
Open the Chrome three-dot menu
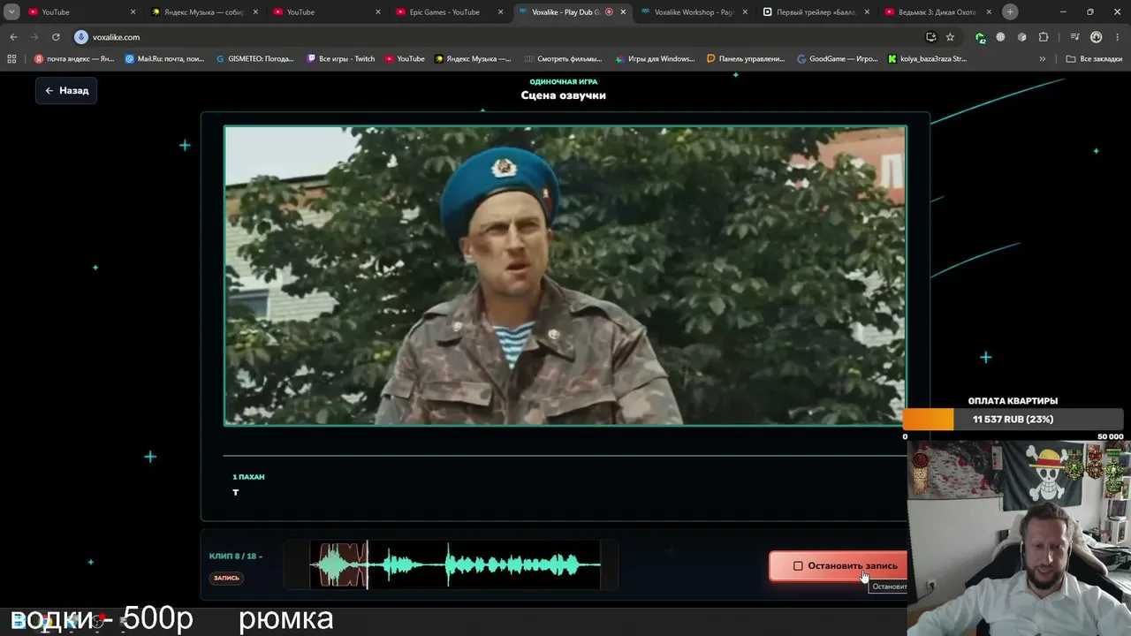coord(1117,37)
